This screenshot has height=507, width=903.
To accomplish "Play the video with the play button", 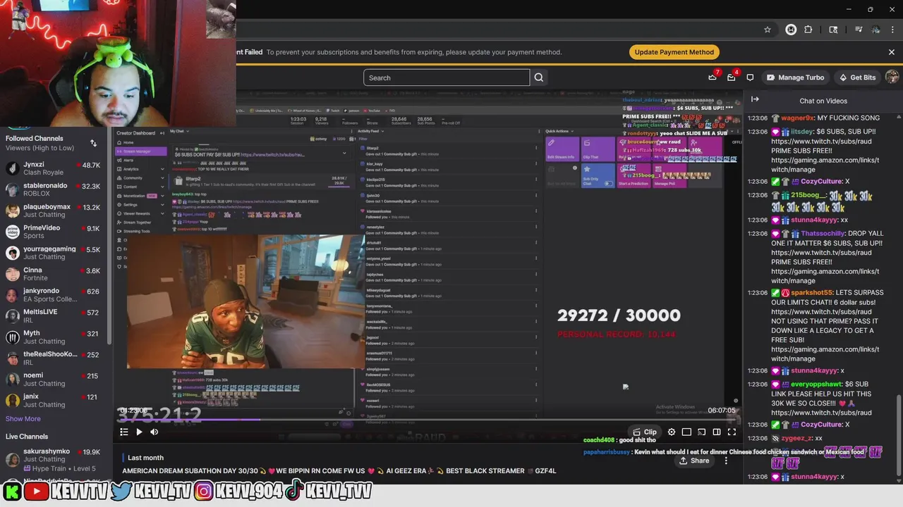I will point(139,432).
